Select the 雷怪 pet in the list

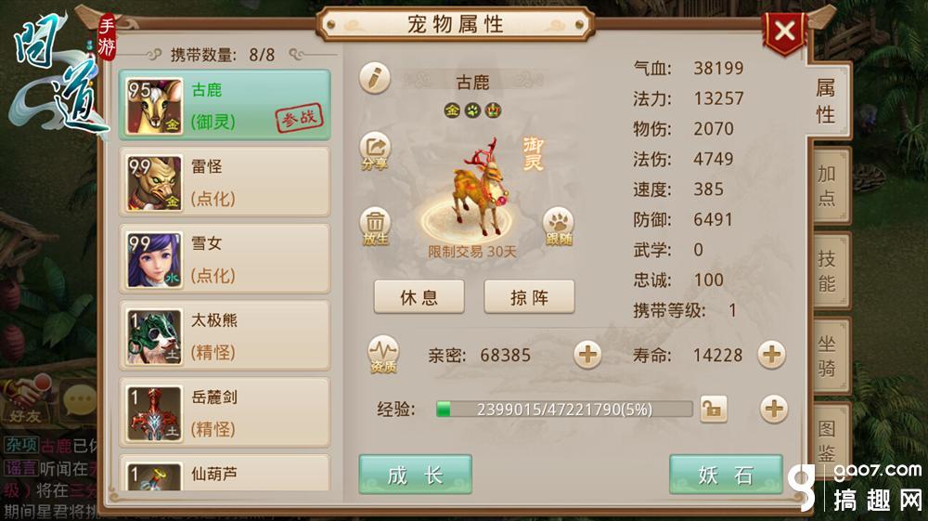pos(225,182)
